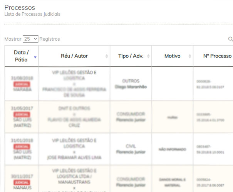
Task: Click the JUDICIAL badge dated 31/05/2017
Action: tap(22, 114)
